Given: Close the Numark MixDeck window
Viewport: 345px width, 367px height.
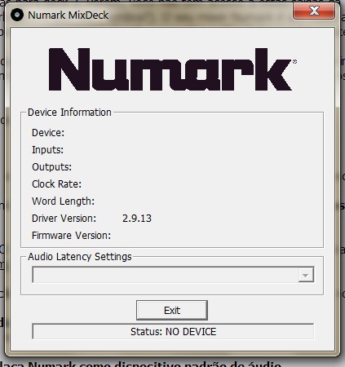Looking at the screenshot, I should pos(314,11).
